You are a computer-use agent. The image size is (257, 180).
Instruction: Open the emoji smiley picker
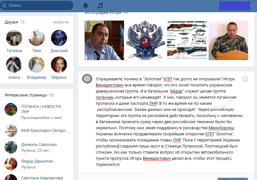245,79
